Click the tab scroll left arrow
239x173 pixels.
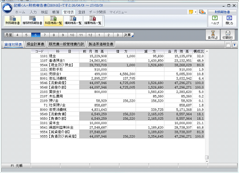pos(228,45)
